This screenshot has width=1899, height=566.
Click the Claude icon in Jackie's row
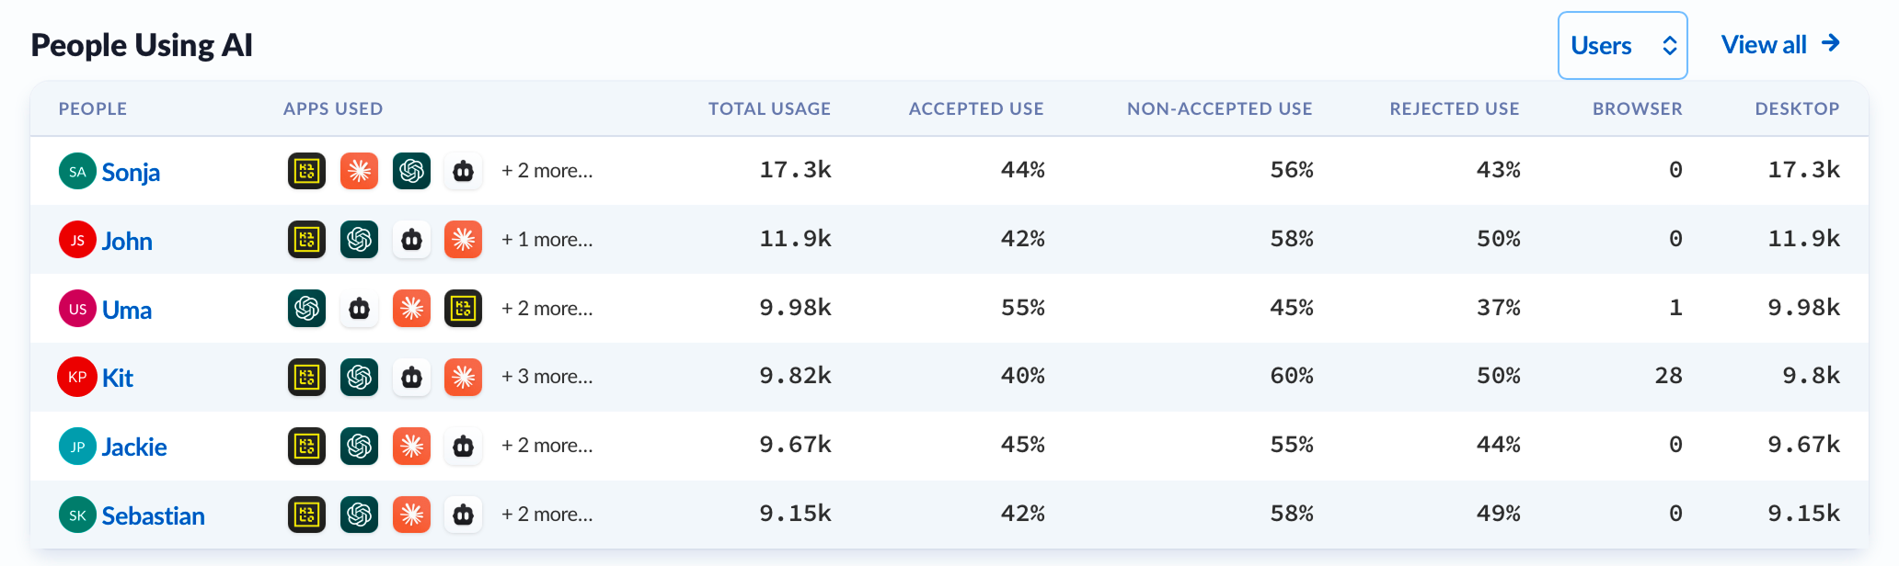point(411,446)
